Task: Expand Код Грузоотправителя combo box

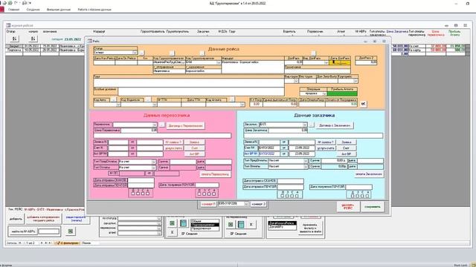Action: point(183,62)
